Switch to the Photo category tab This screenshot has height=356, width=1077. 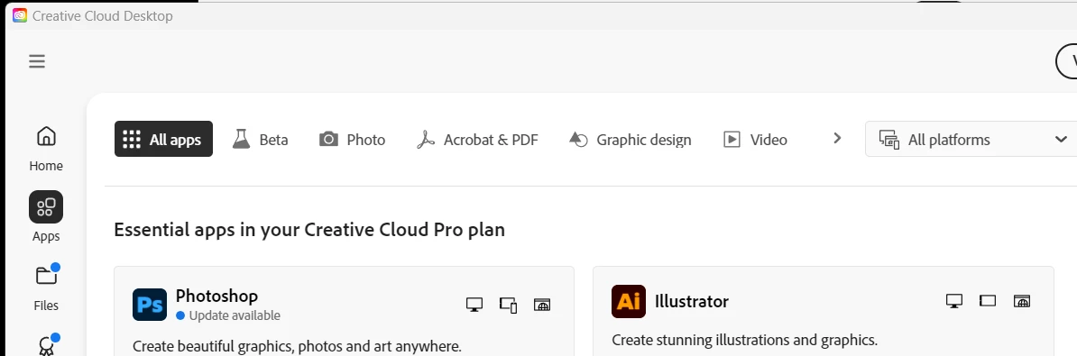(x=353, y=139)
